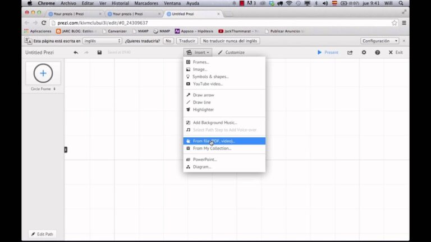Viewport: 431px width, 242px height.
Task: Choose From My Collection... item
Action: pos(224,148)
